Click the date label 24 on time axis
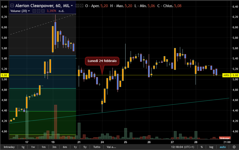Image resolution: width=239 pixels, height=150 pixels. [x=102, y=142]
